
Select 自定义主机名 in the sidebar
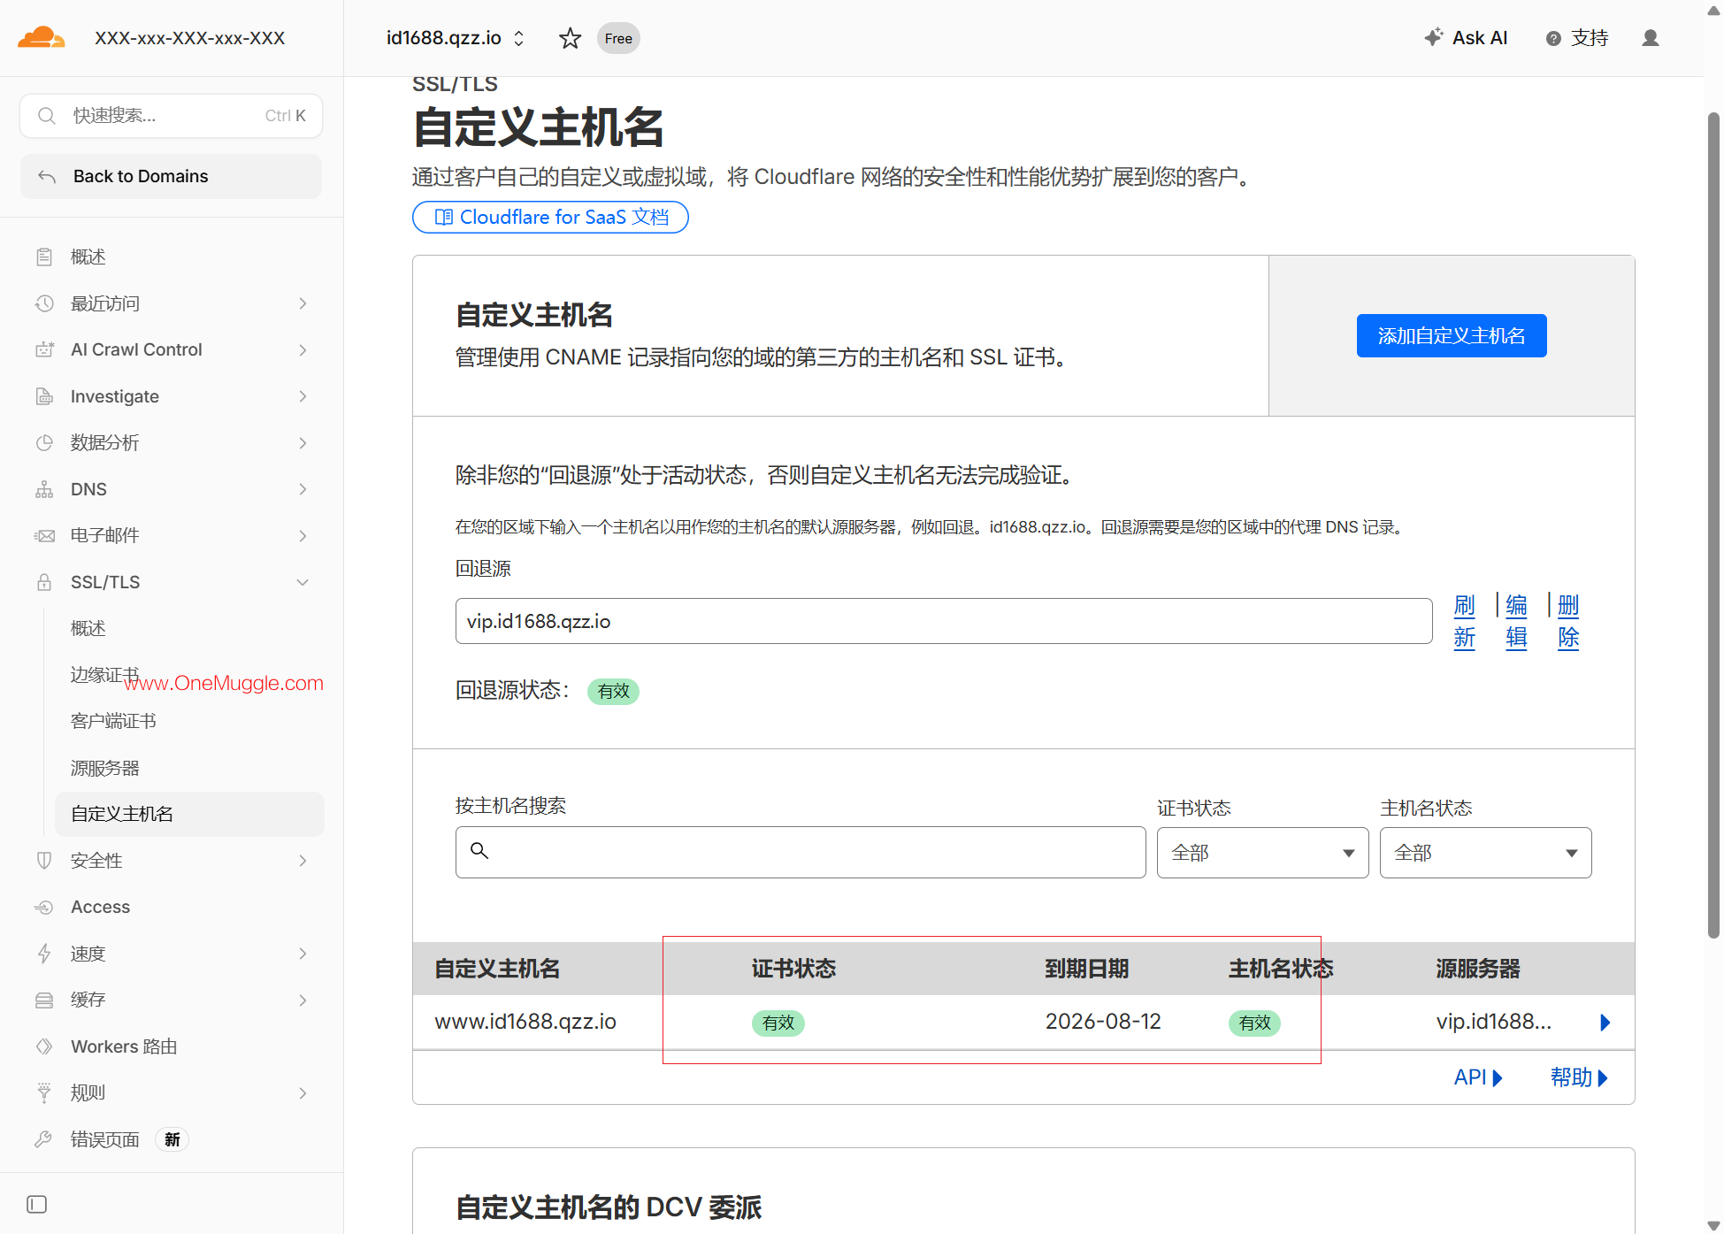point(189,814)
